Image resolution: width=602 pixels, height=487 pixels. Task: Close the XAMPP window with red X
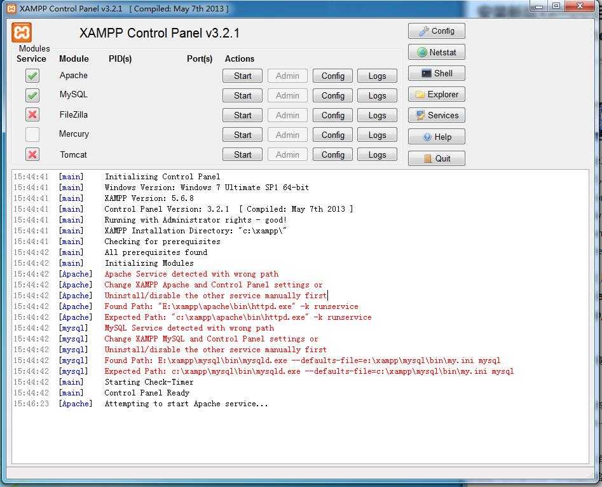(x=580, y=6)
